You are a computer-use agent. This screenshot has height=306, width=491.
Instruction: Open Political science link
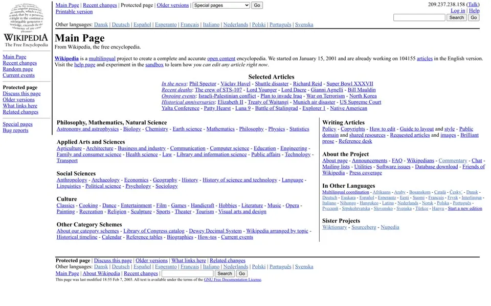(103, 186)
